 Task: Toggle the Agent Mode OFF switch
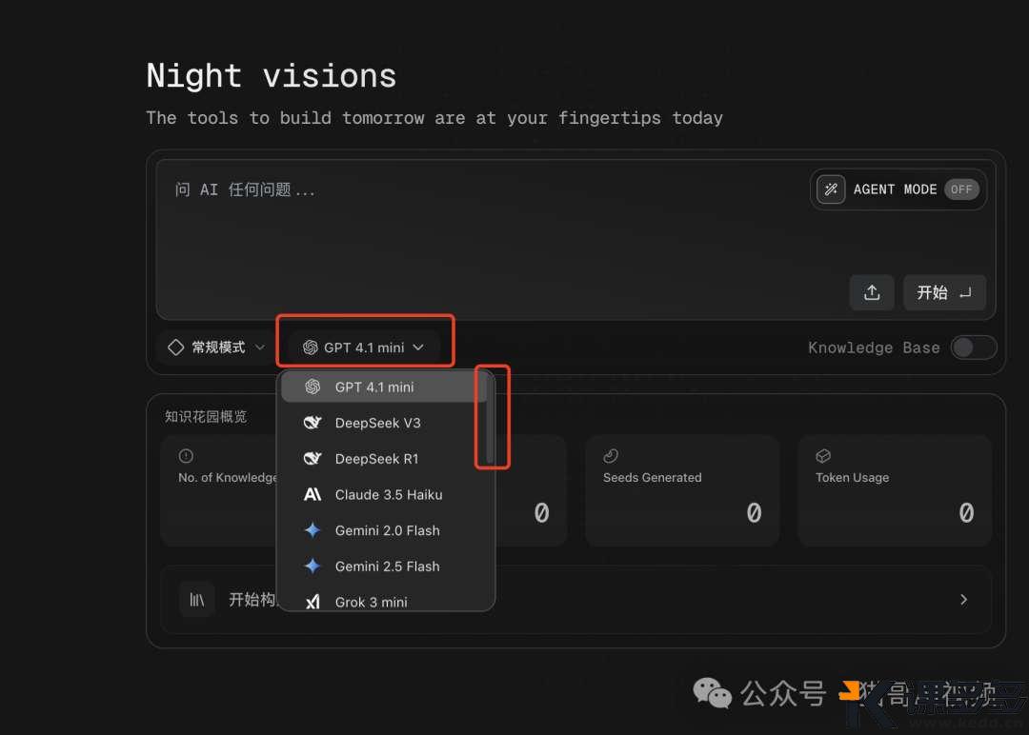(x=961, y=189)
